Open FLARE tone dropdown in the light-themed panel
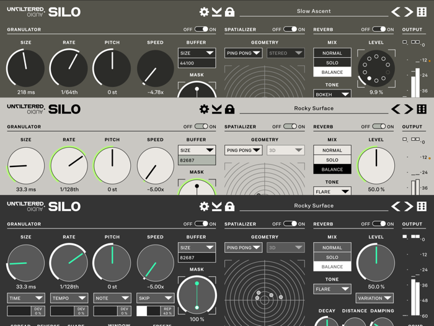The image size is (434, 326). 332,191
